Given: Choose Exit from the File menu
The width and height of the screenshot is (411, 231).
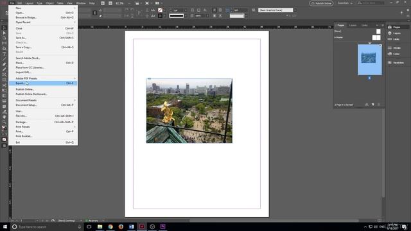Looking at the screenshot, I should [43, 142].
